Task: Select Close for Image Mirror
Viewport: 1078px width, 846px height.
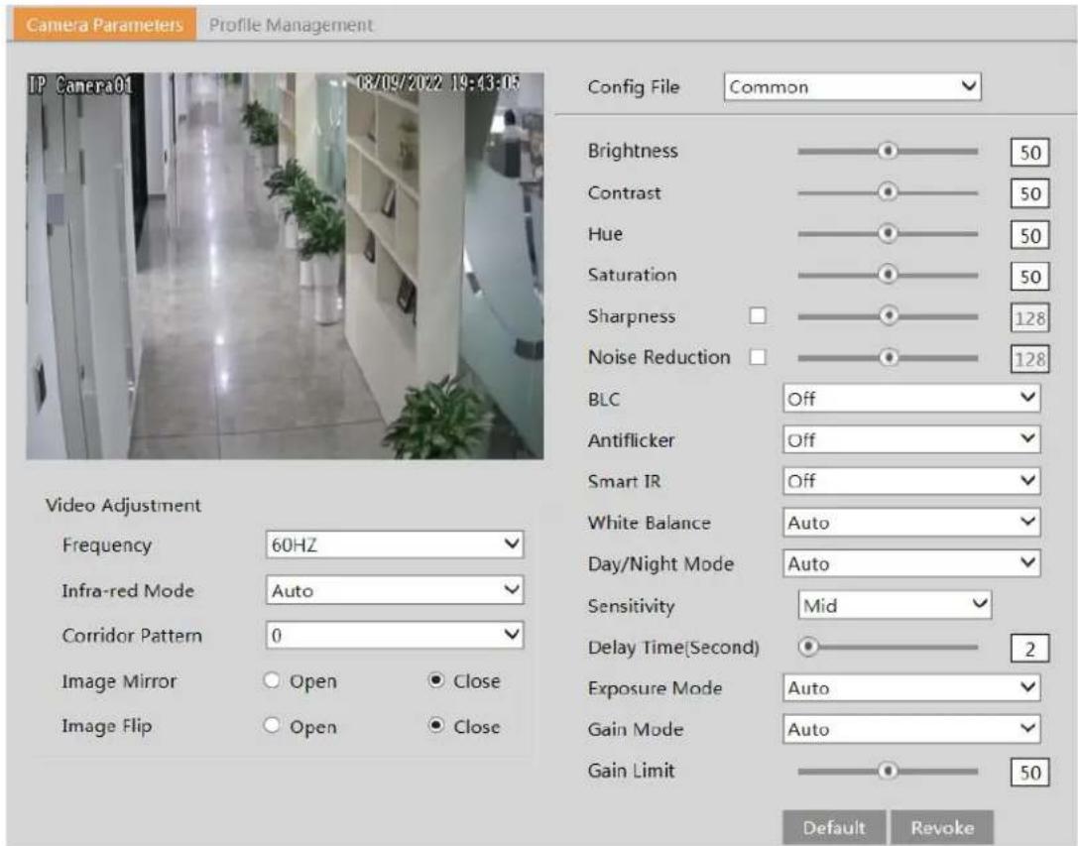Action: coord(436,680)
